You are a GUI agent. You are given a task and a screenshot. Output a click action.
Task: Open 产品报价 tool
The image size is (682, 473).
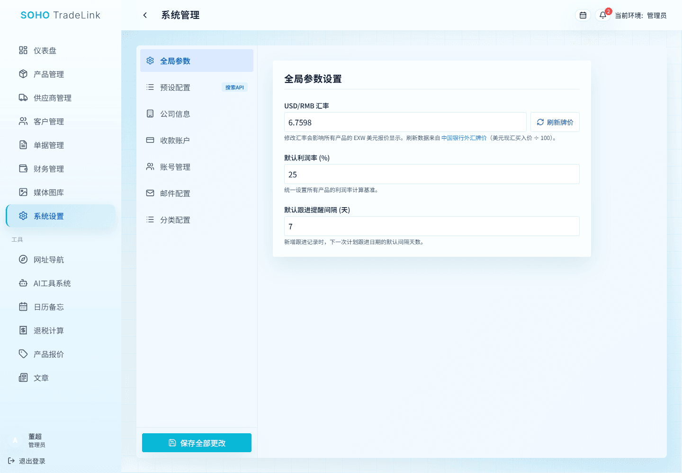[x=61, y=354]
